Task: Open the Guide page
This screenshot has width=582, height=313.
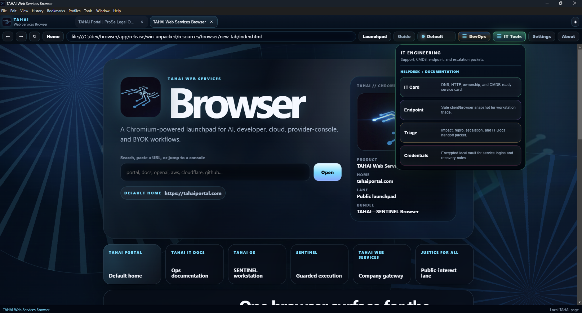Action: [x=404, y=36]
